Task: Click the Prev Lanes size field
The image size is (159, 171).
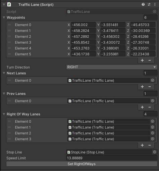Action: point(150,94)
